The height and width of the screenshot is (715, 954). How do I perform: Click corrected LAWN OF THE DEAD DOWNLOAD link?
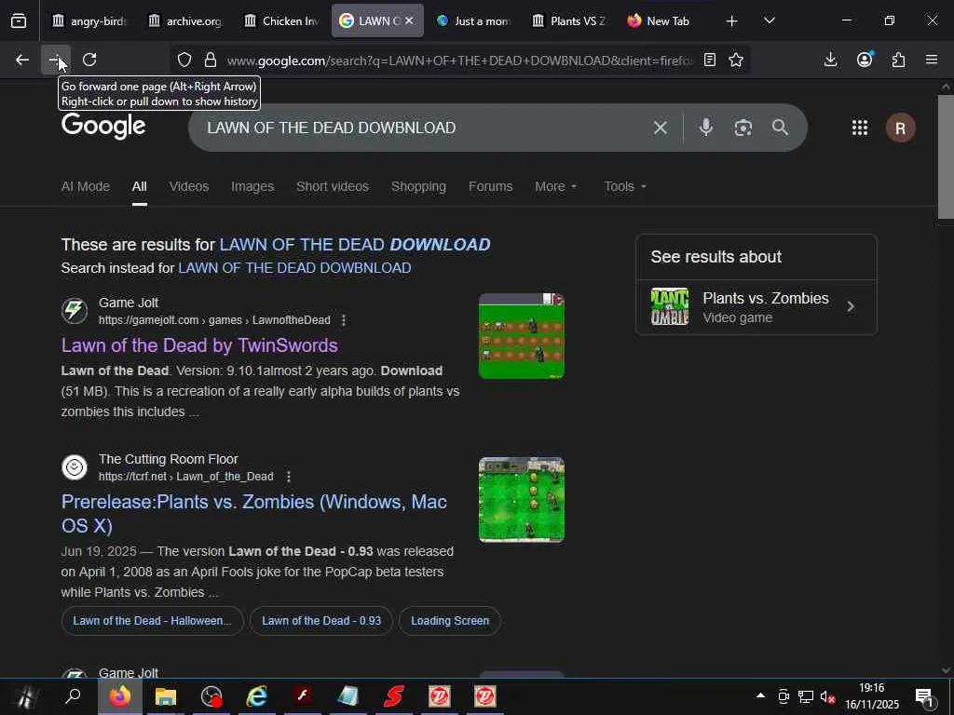(355, 245)
